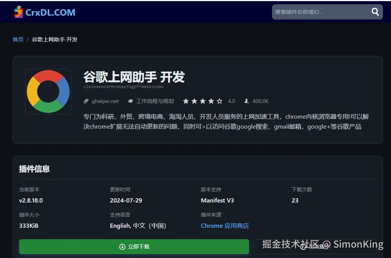Screen dimensions: 391x258
Task: Click the 谷歌上网助手 开发 extension title
Action: 134,77
